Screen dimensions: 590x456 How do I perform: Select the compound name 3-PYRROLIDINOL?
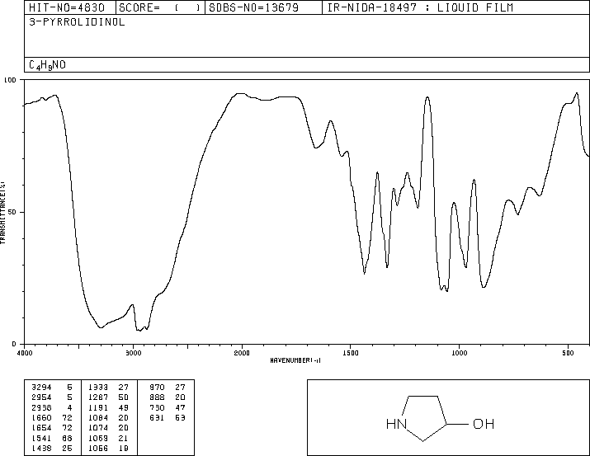tap(77, 22)
